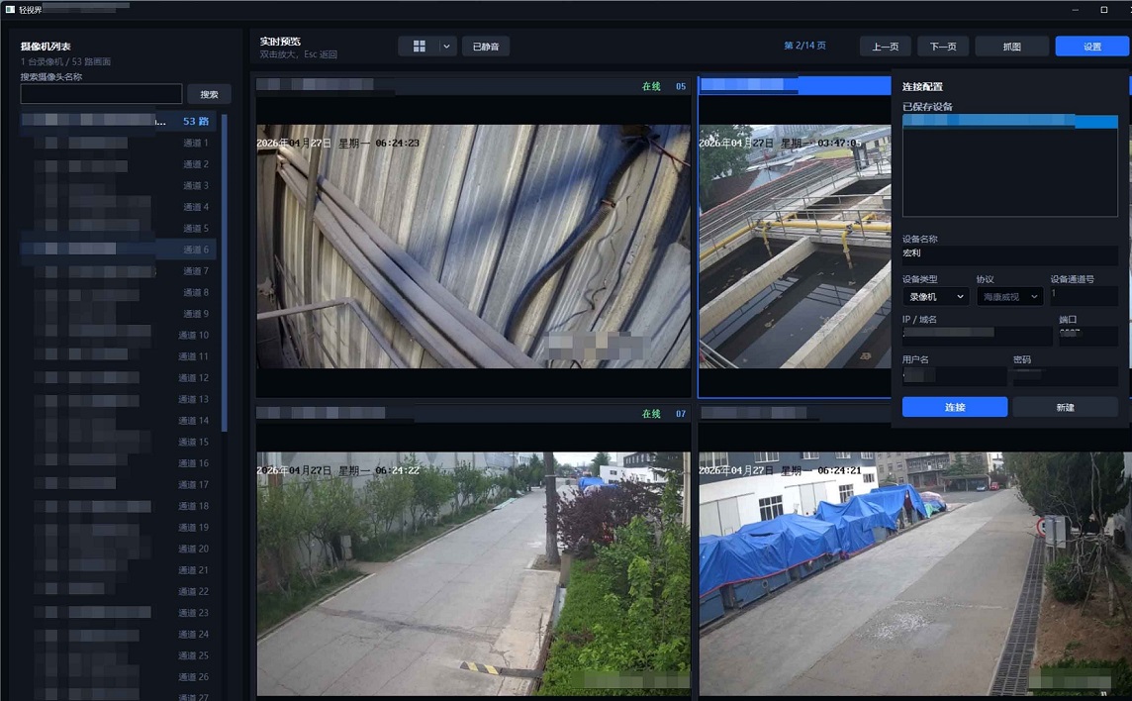1132x701 pixels.
Task: Select 通道 1 in camera list
Action: pos(119,144)
